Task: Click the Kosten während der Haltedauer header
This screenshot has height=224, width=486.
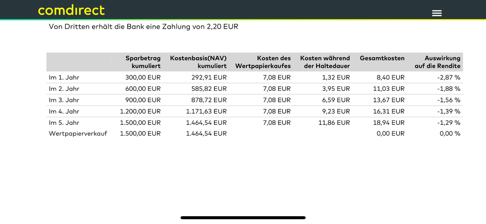Action: (x=325, y=62)
